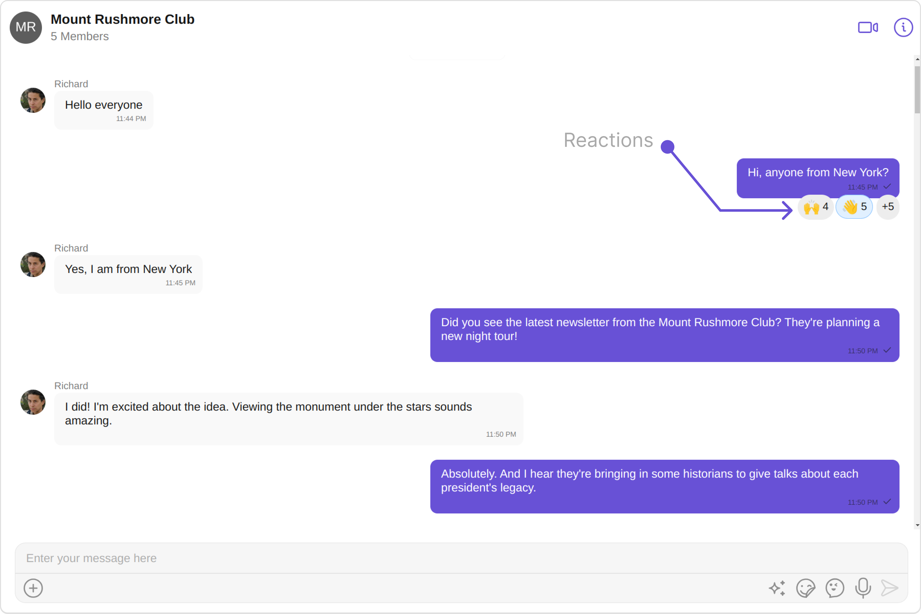Screen dimensions: 921x614
Task: Click the MR group avatar
Action: 26,27
